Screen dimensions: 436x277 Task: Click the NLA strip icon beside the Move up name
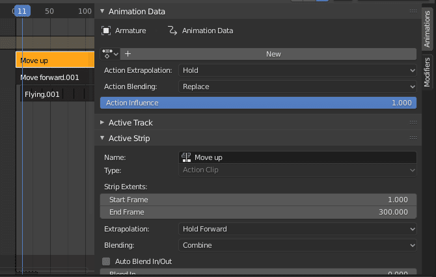[186, 157]
